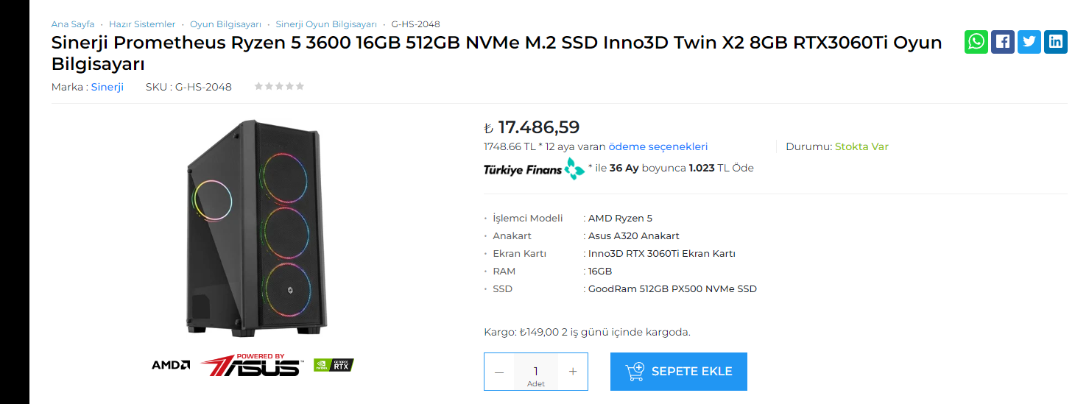
Task: Click the Türkiye Finans logo
Action: (x=534, y=169)
